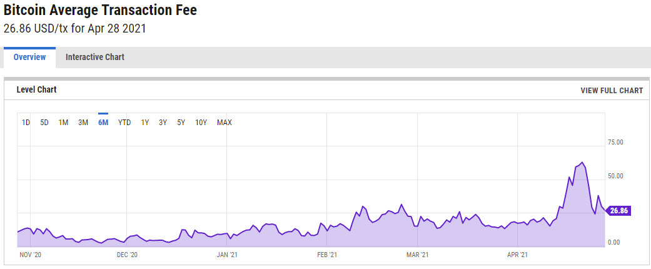Select the 5Y time range
This screenshot has width=651, height=269.
[x=181, y=123]
